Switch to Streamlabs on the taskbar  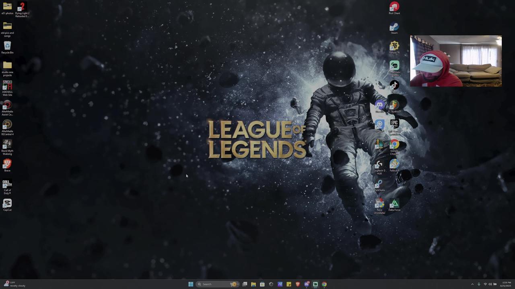[x=315, y=284]
